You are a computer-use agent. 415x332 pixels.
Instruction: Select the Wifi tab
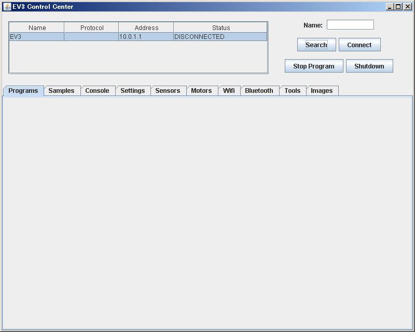(229, 91)
